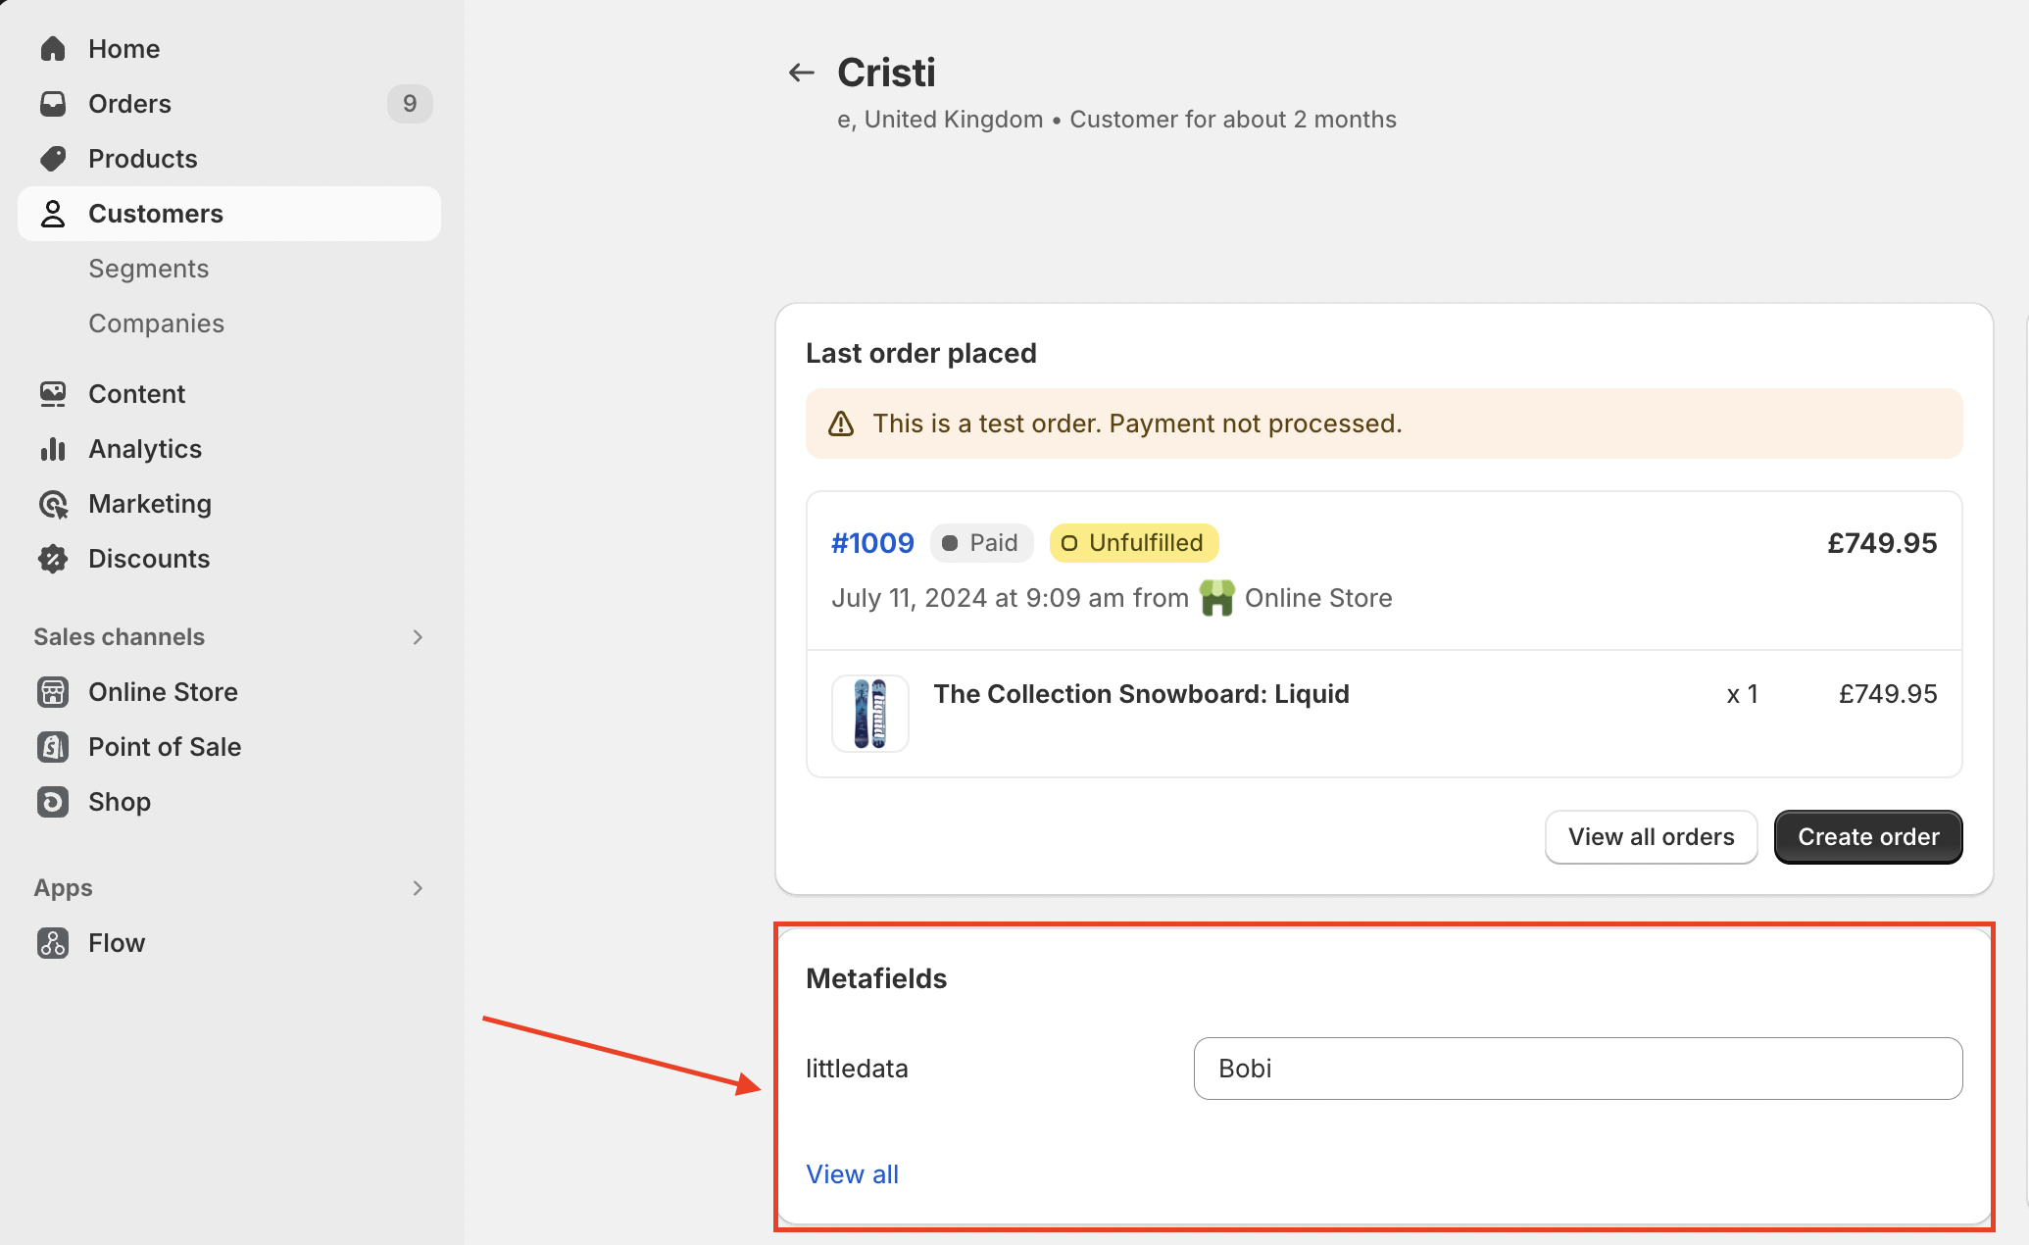Click the Analytics icon in sidebar

pos(54,449)
